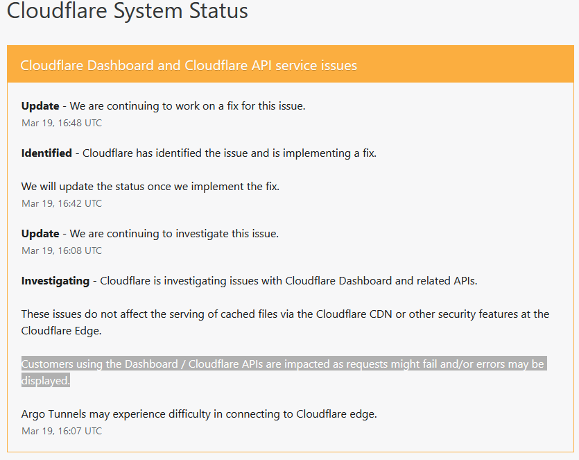This screenshot has width=579, height=460.
Task: Click the second Update label about investigating
Action: point(40,234)
